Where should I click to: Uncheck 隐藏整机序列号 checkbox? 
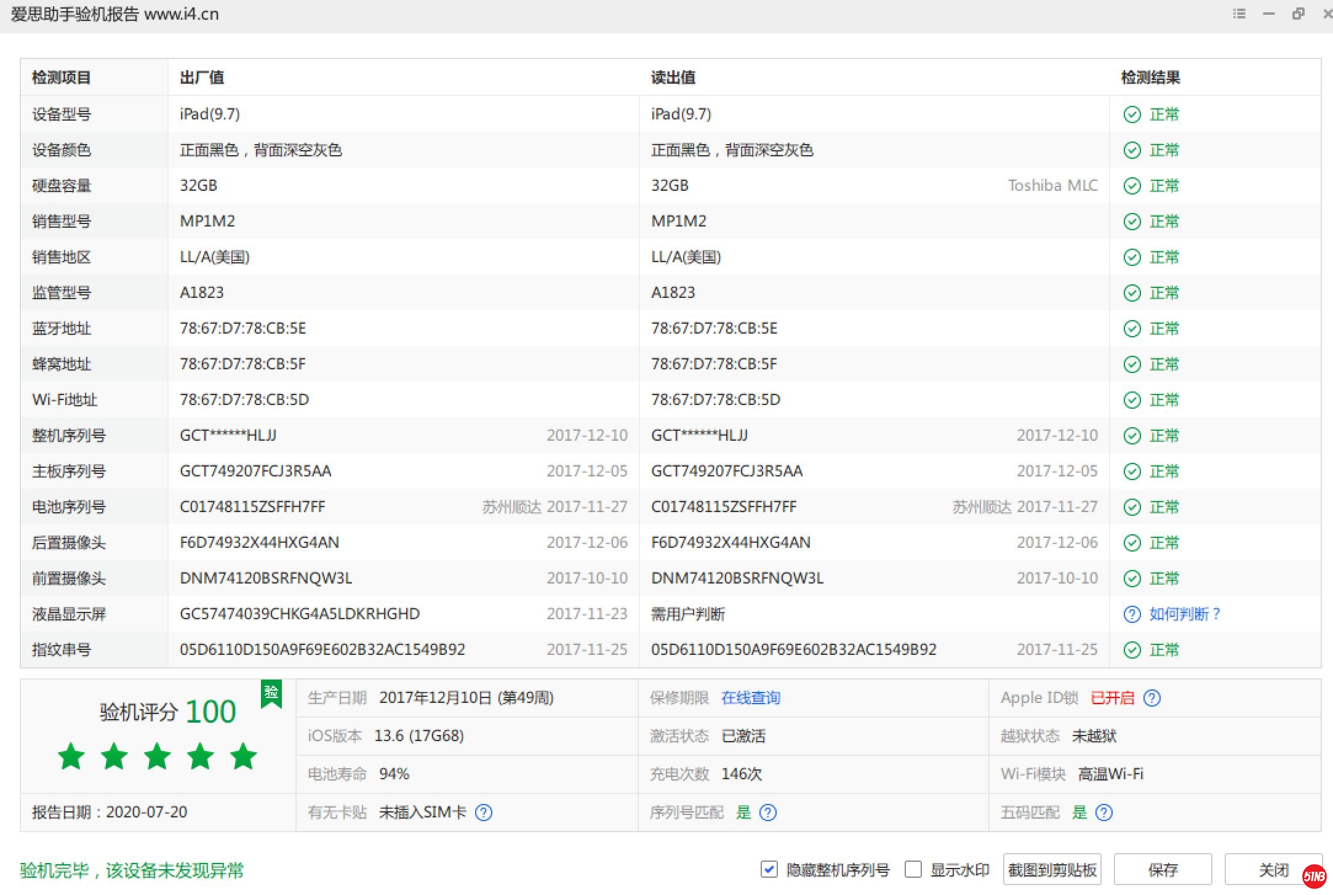(769, 869)
